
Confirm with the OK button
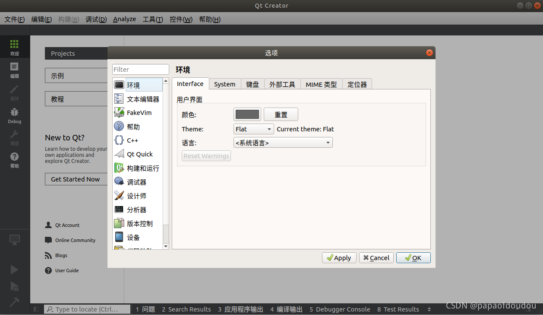click(414, 258)
